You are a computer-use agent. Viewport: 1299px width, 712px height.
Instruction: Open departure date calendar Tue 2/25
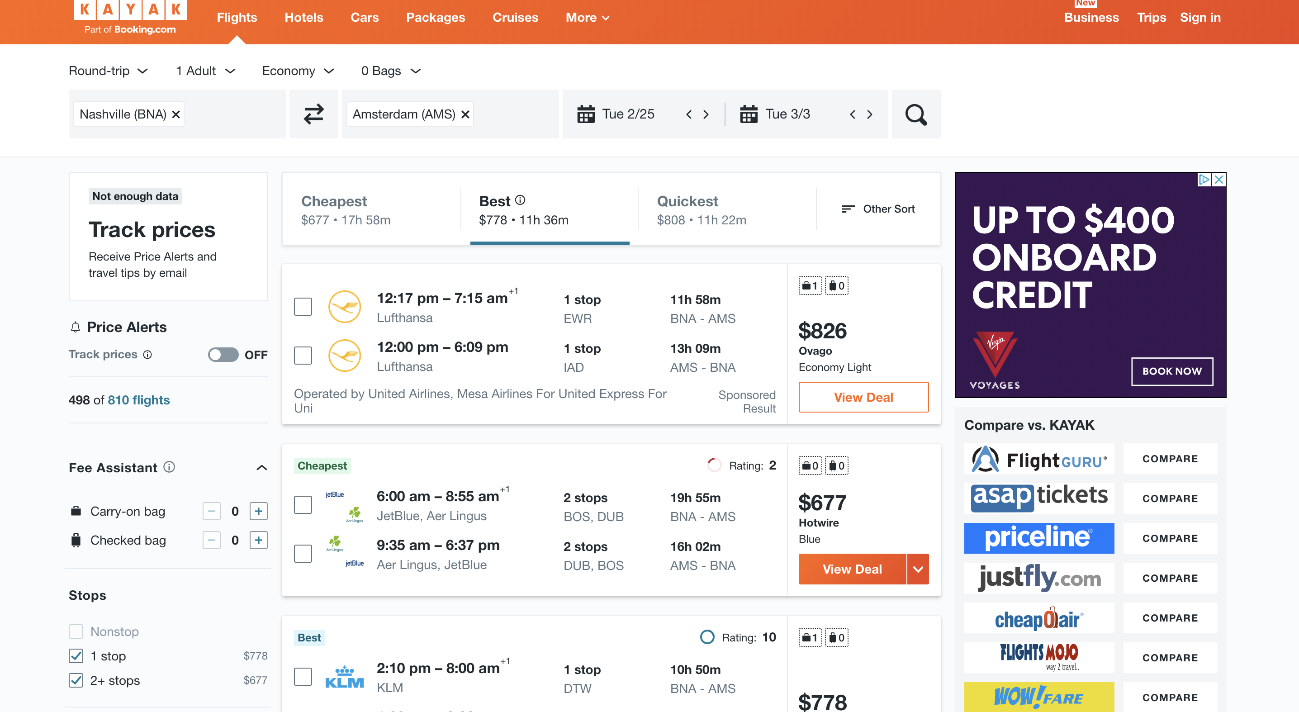616,114
